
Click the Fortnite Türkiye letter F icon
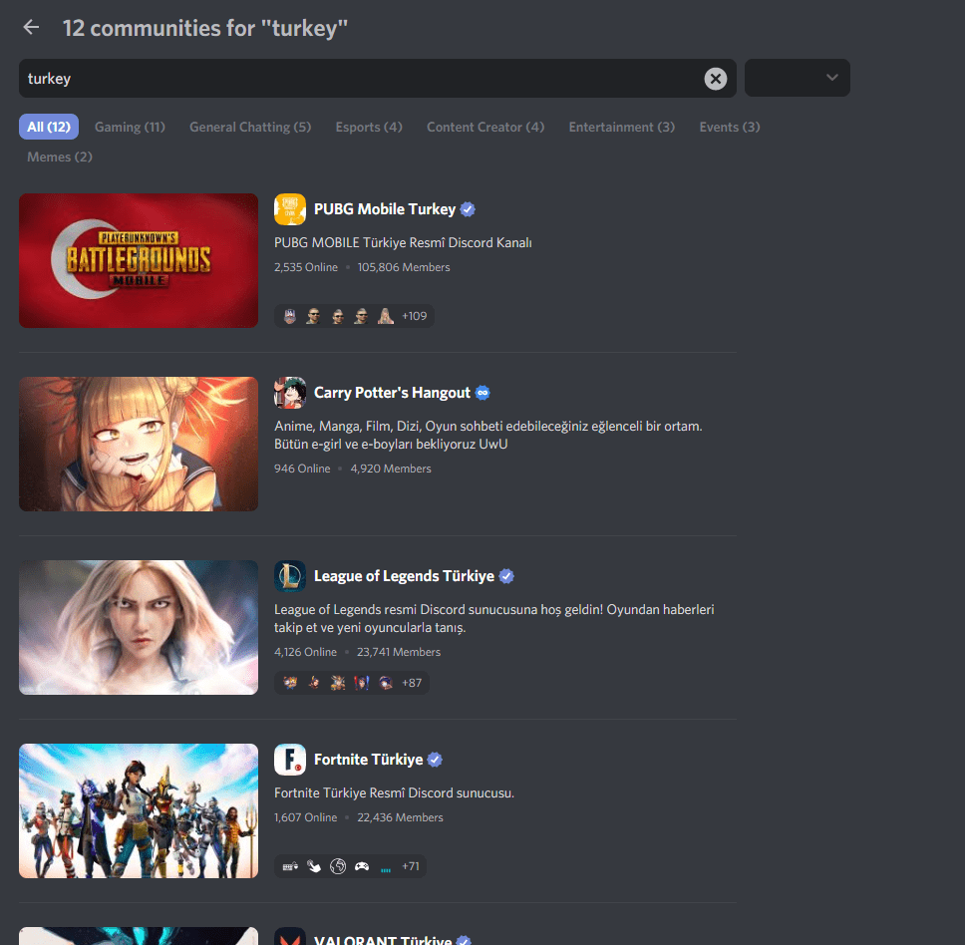tap(289, 760)
